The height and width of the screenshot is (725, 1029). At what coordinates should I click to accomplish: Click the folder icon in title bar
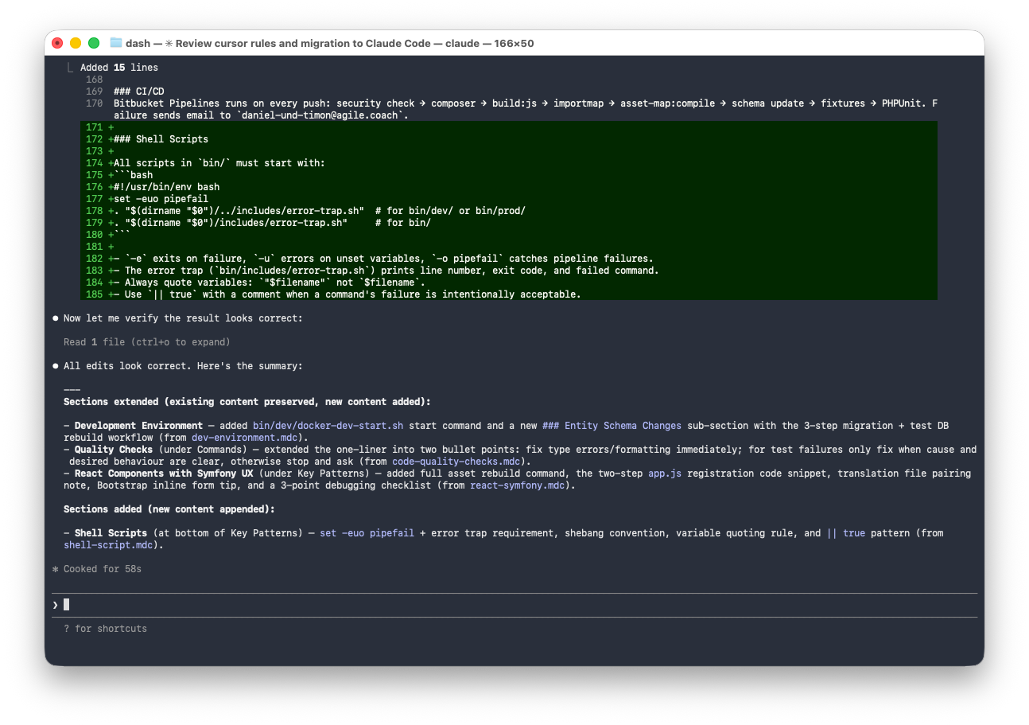116,43
